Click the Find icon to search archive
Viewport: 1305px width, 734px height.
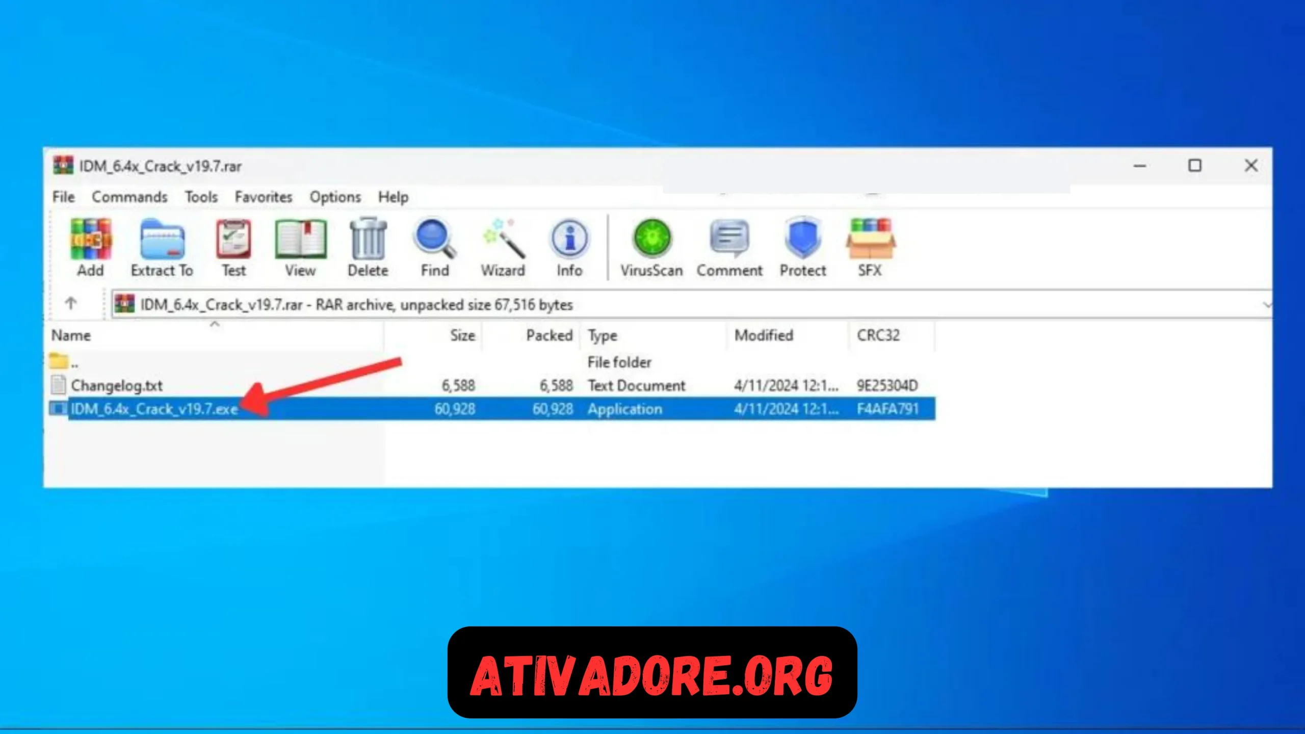[x=433, y=247]
